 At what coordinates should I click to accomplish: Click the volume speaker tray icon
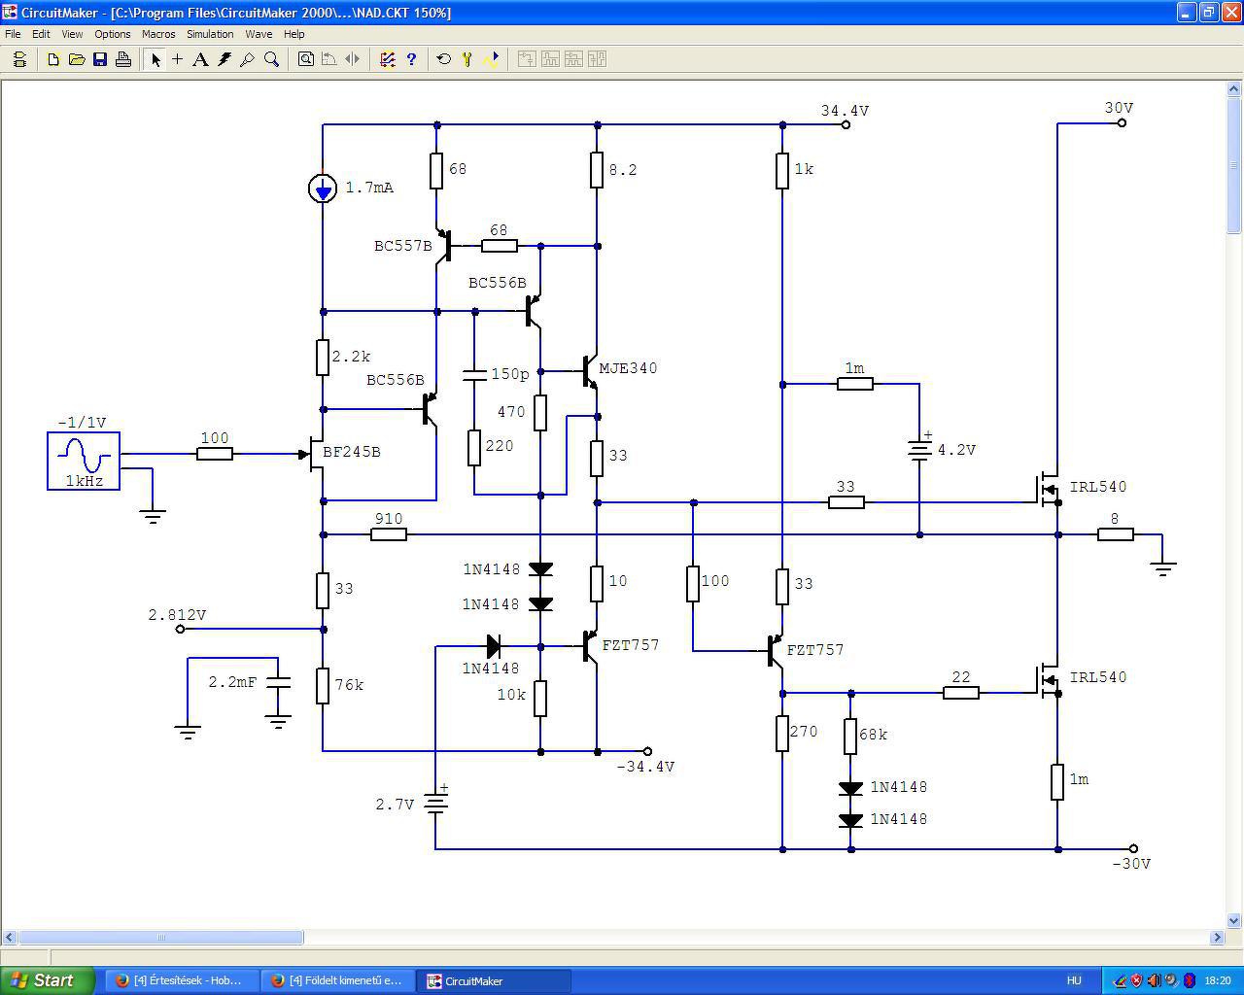(1154, 980)
